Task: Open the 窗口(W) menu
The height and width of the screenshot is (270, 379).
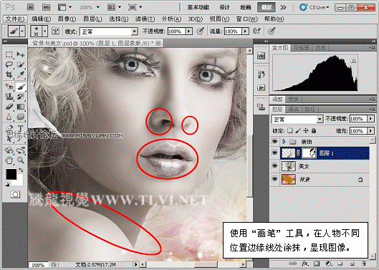Action: 246,19
